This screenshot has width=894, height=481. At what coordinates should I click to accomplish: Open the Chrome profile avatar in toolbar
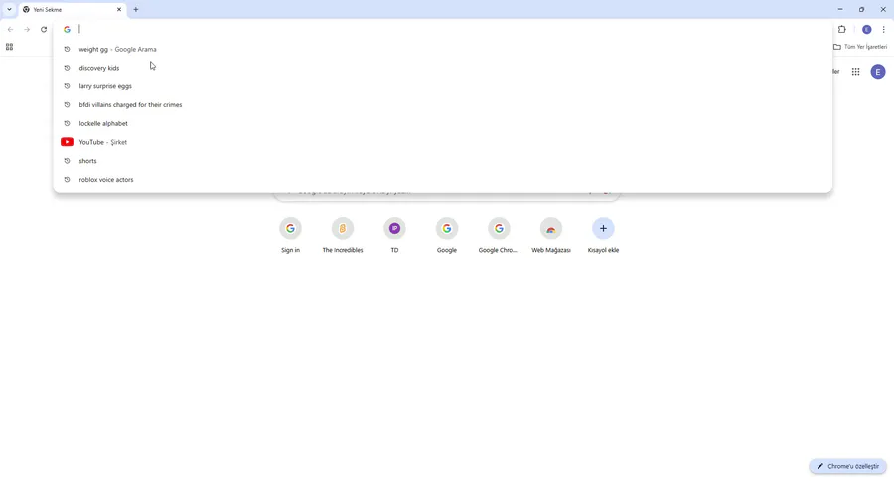(x=866, y=29)
